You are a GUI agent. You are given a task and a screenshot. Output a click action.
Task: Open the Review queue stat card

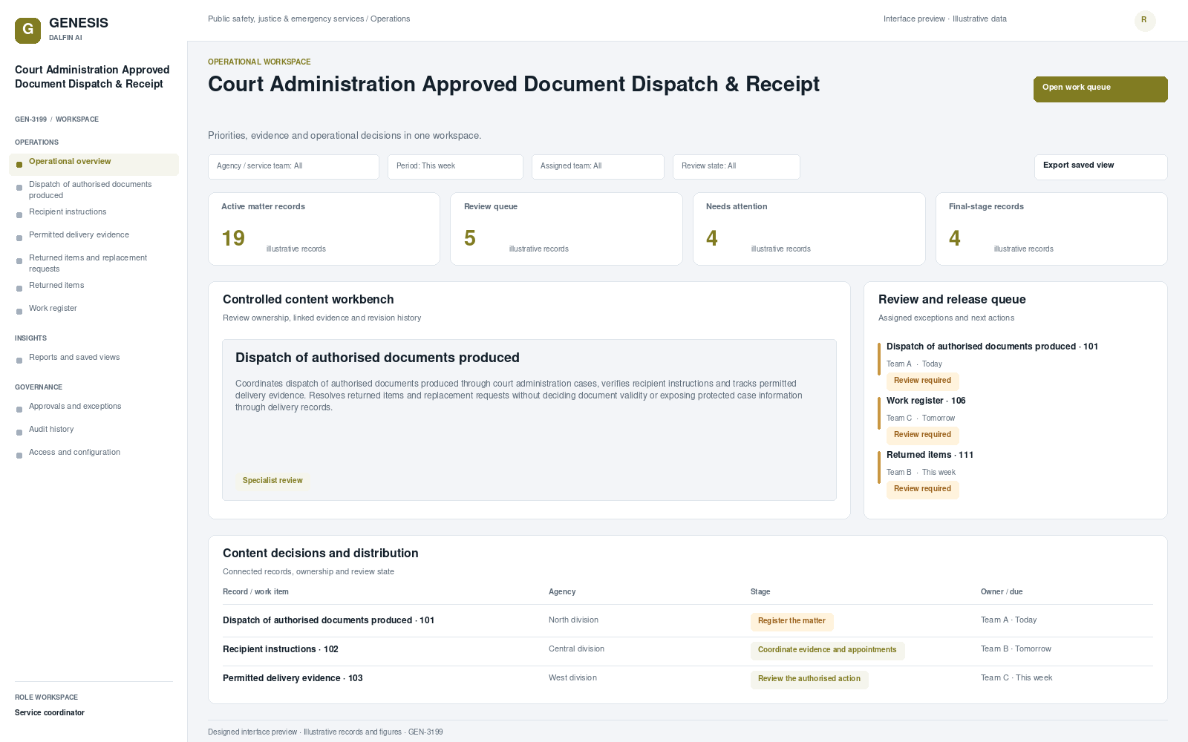point(566,229)
